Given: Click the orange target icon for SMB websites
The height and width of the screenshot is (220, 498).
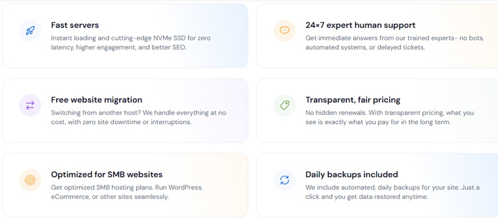Looking at the screenshot, I should 30,180.
